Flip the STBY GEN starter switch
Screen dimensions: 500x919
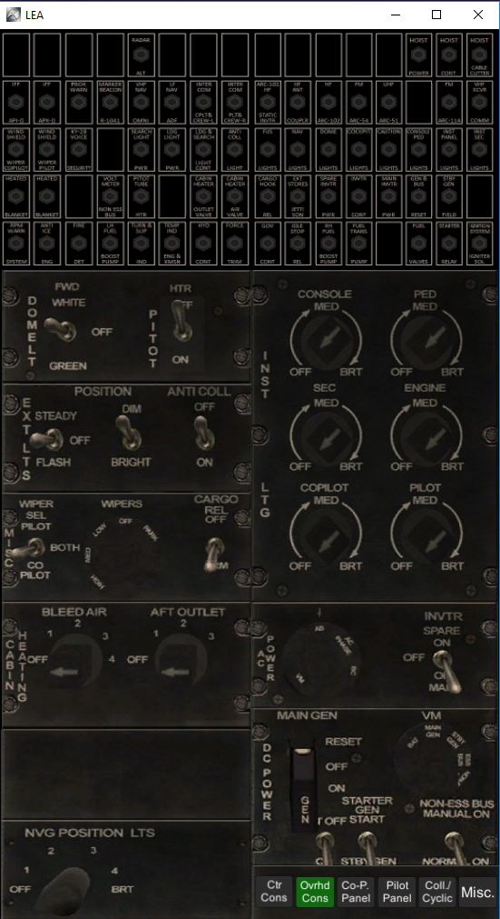pyautogui.click(x=368, y=846)
